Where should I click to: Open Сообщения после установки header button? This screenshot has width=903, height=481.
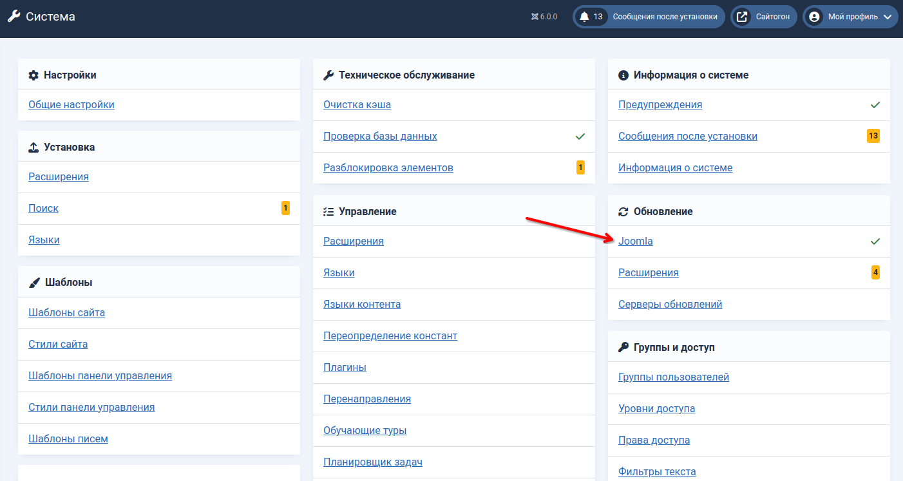(x=665, y=17)
